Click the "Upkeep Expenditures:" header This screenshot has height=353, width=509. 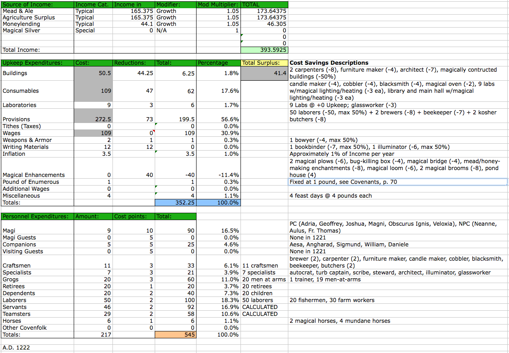point(37,63)
